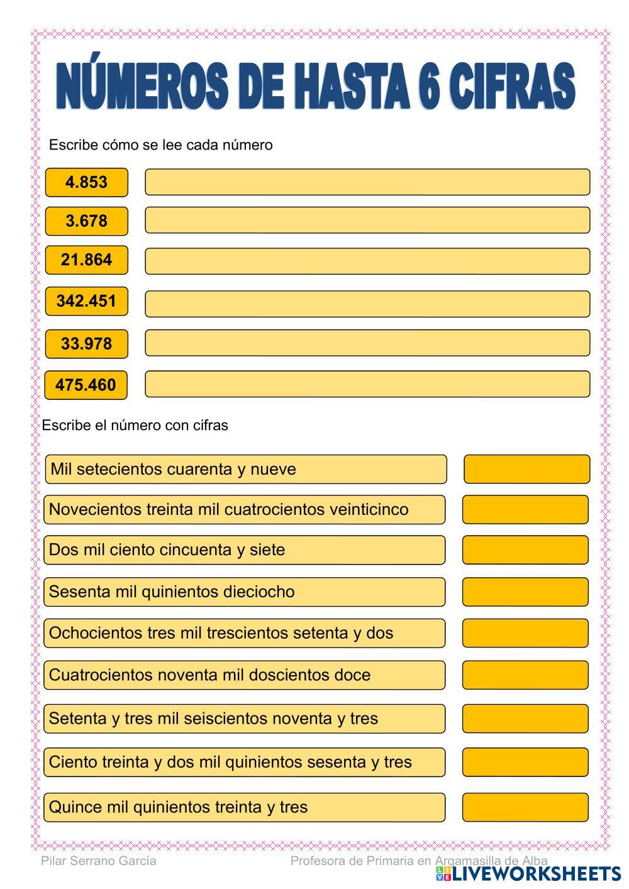Select the writing box beside 21.864

pyautogui.click(x=367, y=261)
